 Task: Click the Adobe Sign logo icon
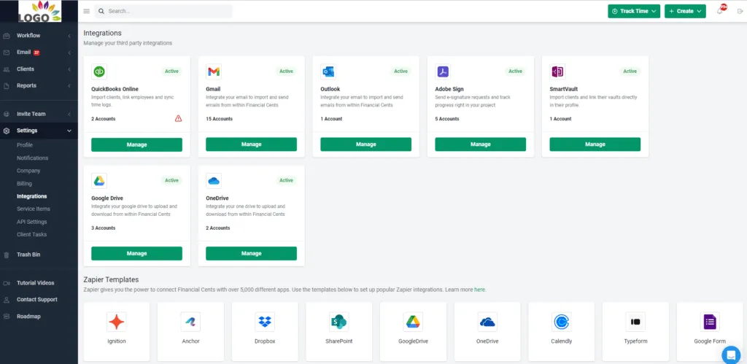point(443,71)
